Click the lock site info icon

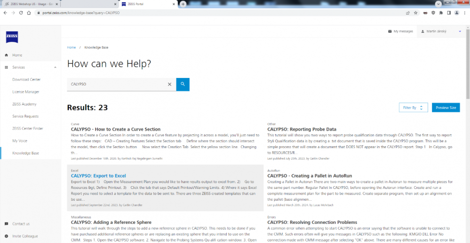pyautogui.click(x=38, y=13)
